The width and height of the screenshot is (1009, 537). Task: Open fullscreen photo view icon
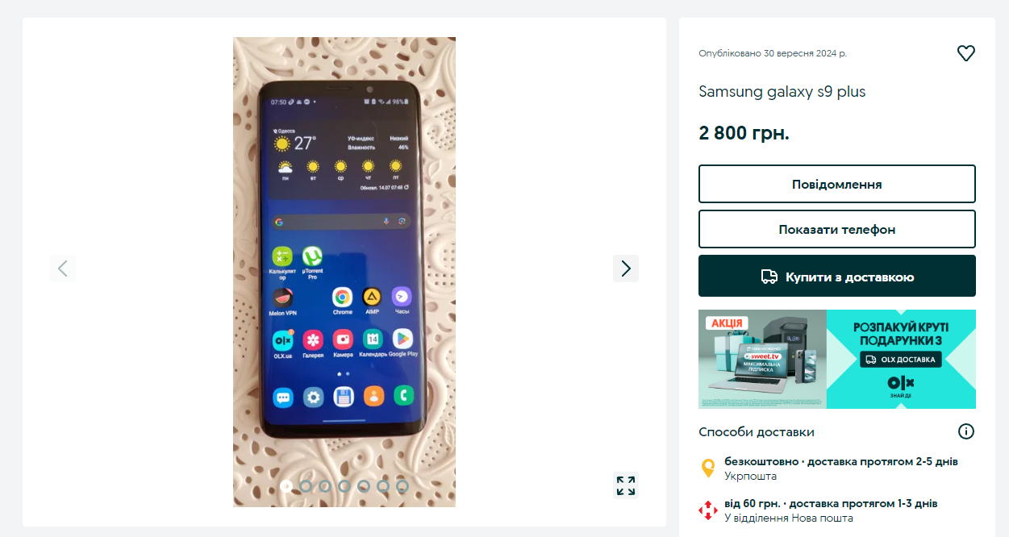coord(626,485)
